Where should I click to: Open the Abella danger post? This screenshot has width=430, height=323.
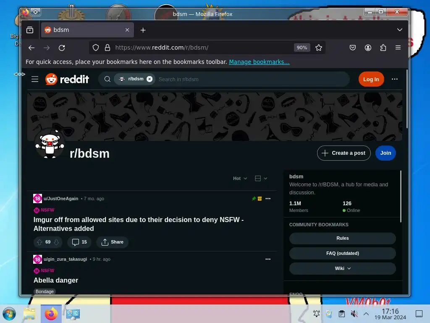(x=56, y=281)
